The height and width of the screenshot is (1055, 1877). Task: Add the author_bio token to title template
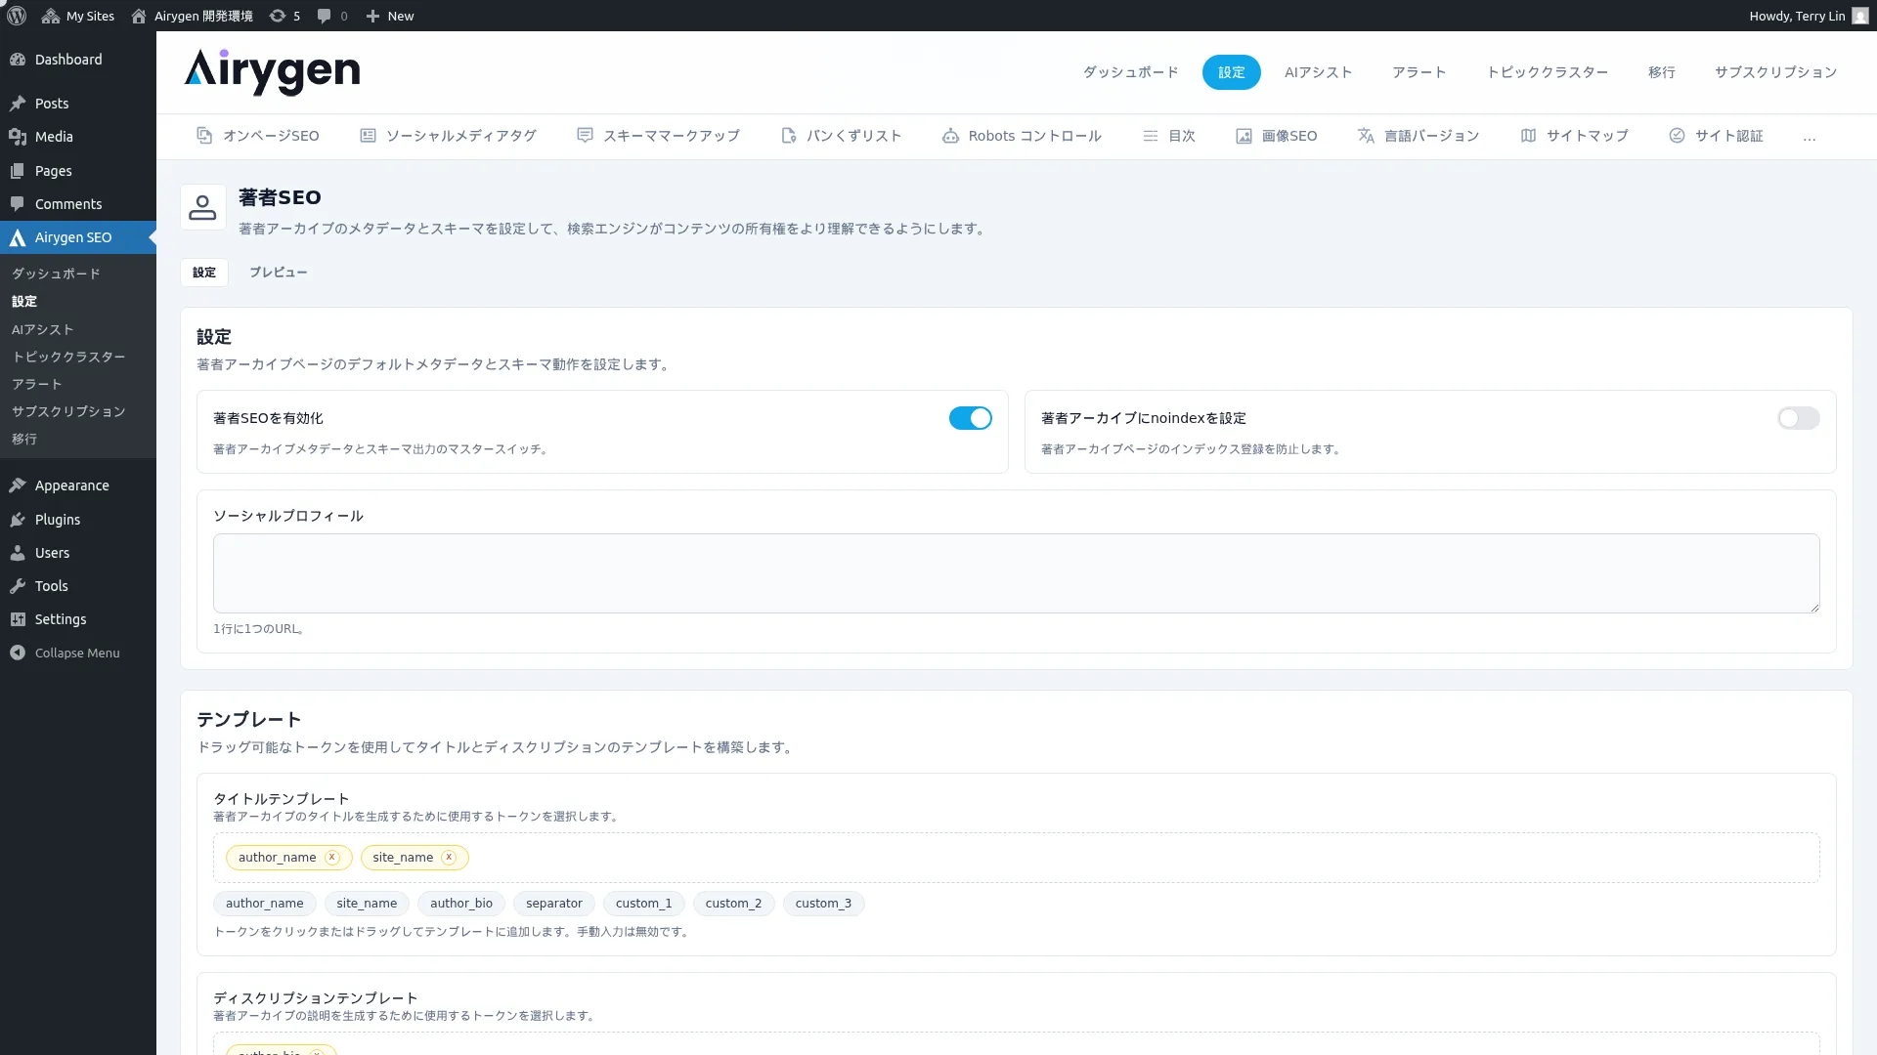pos(461,904)
